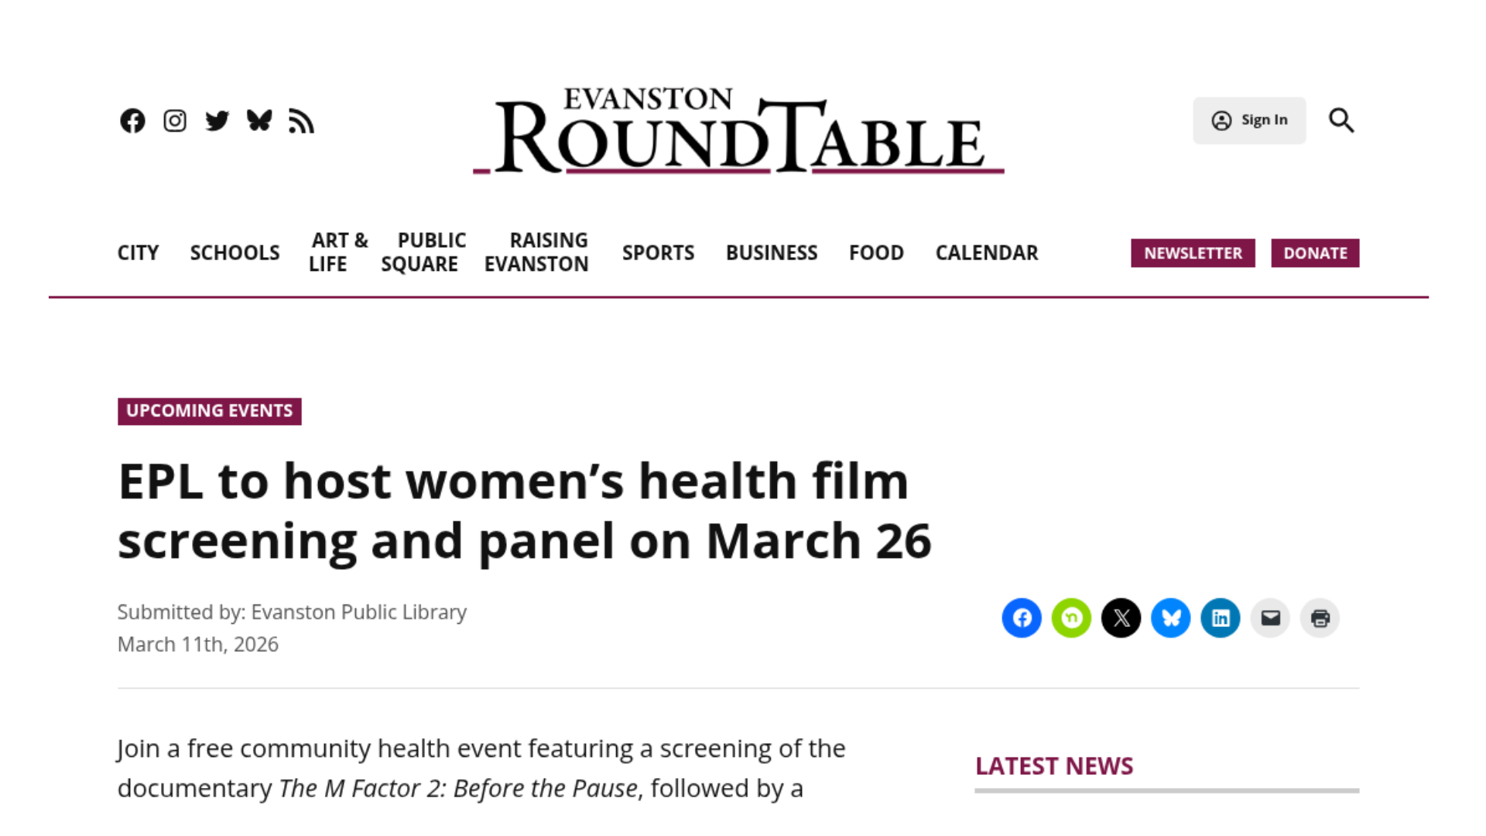
Task: Print the article using printer icon
Action: [1320, 618]
